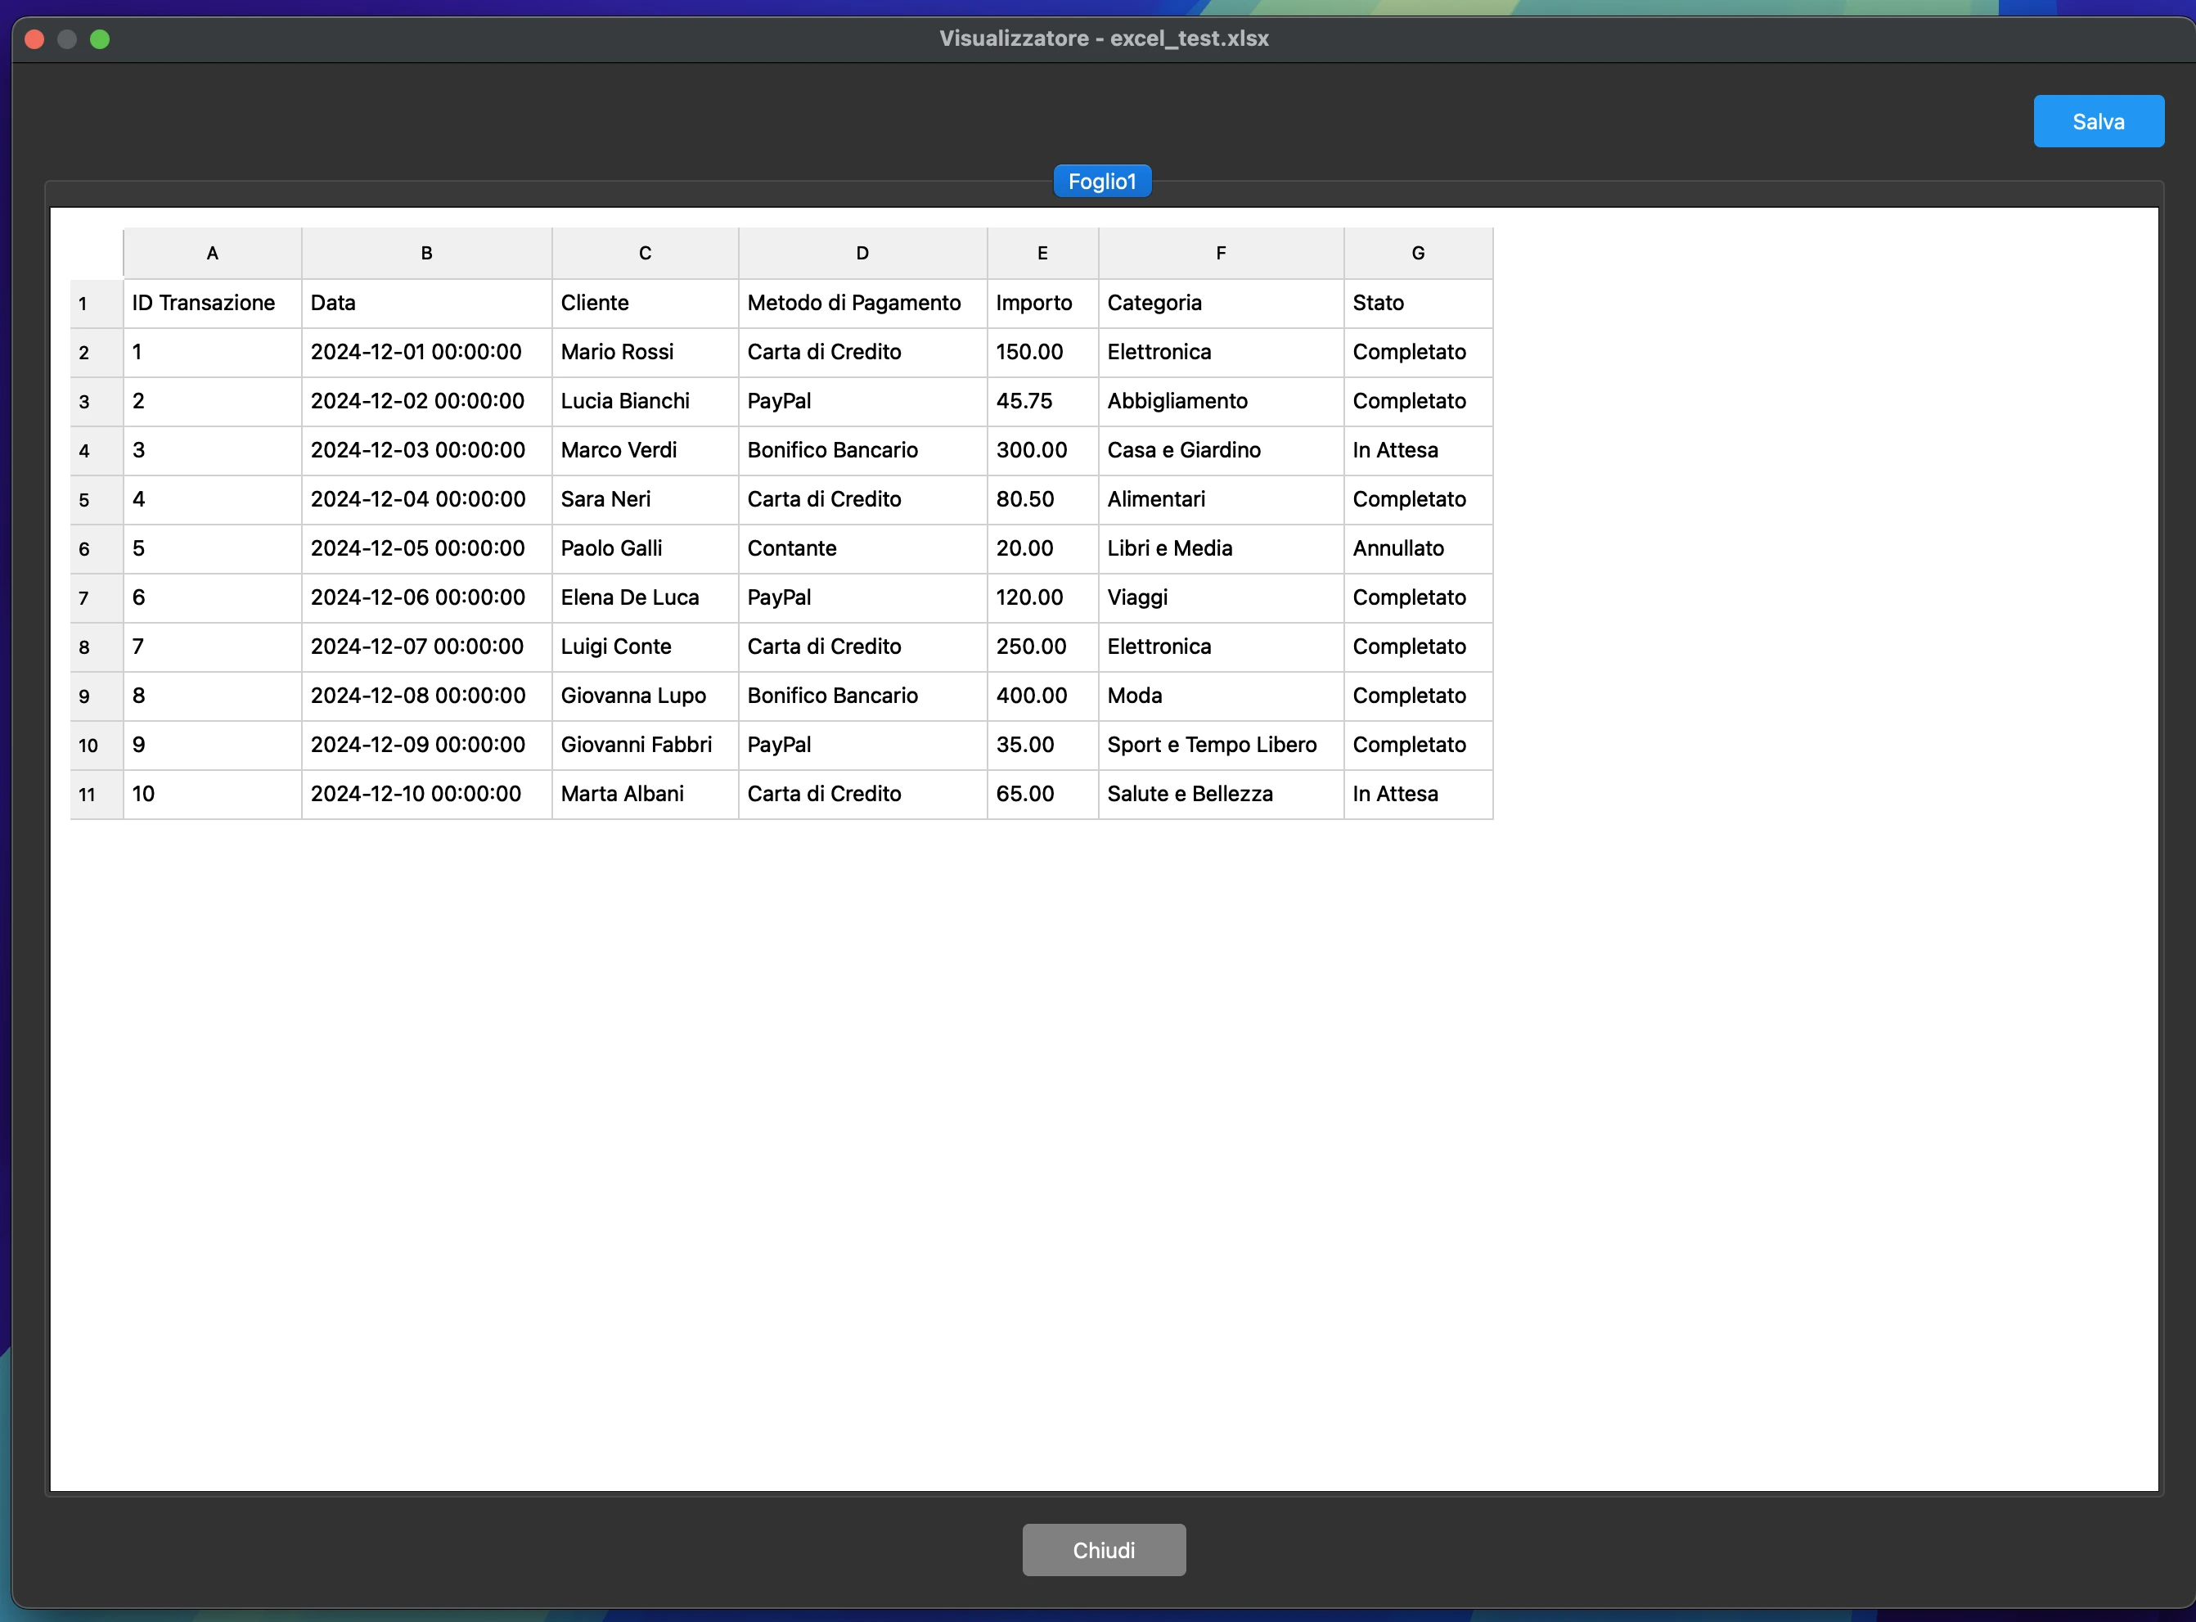The width and height of the screenshot is (2196, 1622).
Task: Select 'Carta di Credito' in Luigi Conte row
Action: click(862, 646)
